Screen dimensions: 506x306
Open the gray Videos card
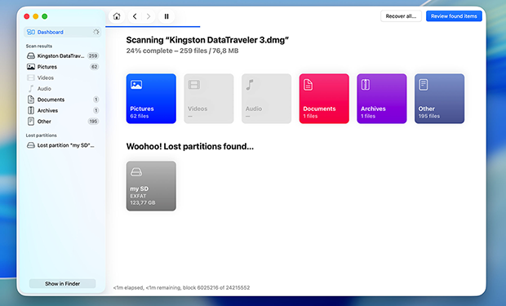tap(209, 99)
